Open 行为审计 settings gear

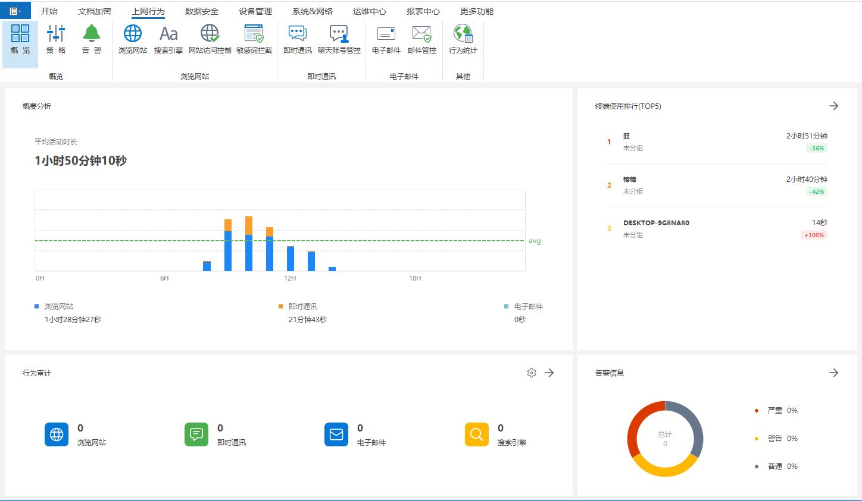[x=532, y=373]
